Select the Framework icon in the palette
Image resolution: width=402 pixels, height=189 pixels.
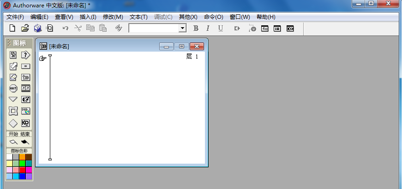click(x=13, y=111)
